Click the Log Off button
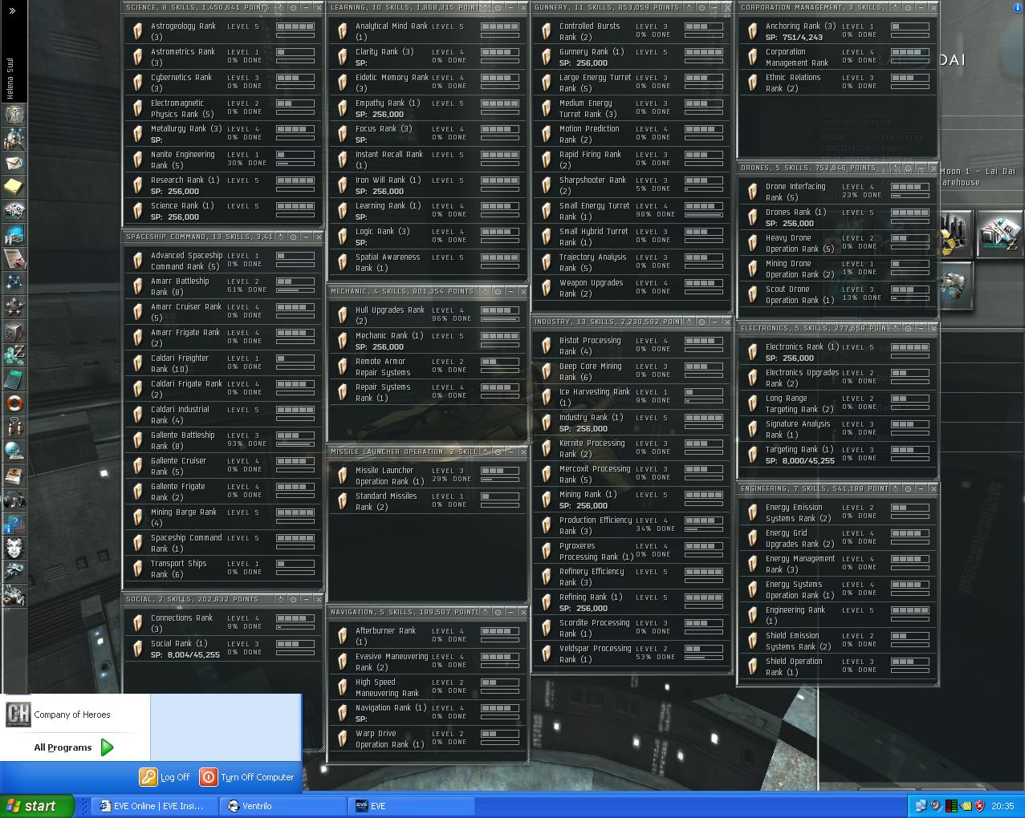1025x818 pixels. click(165, 777)
